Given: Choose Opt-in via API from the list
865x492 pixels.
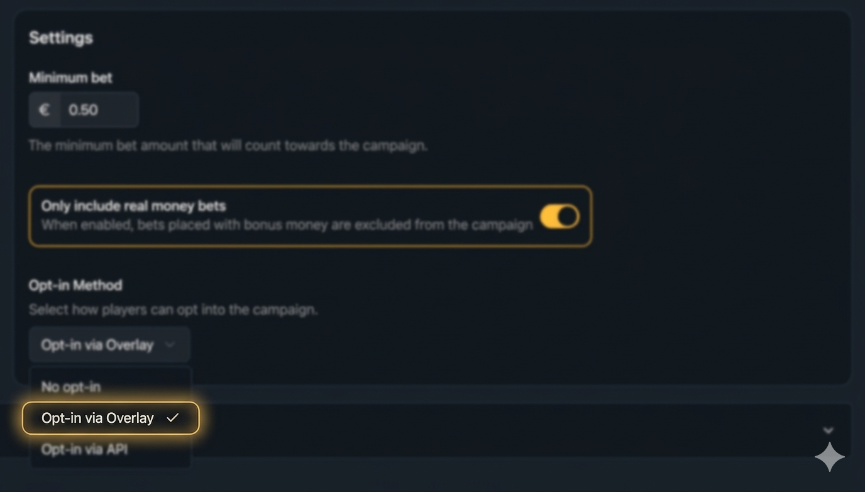Looking at the screenshot, I should point(84,449).
